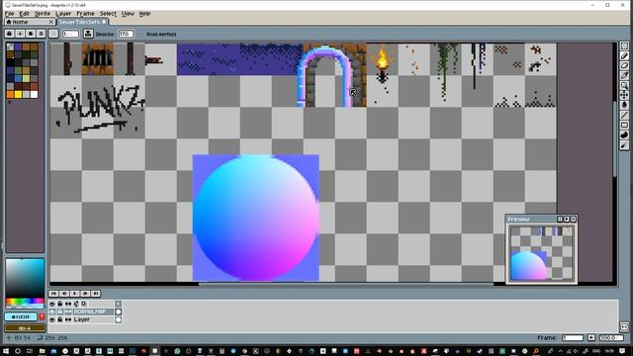This screenshot has width=633, height=356.
Task: Toggle continuous mode on NORMALMAP layer
Action: point(68,311)
